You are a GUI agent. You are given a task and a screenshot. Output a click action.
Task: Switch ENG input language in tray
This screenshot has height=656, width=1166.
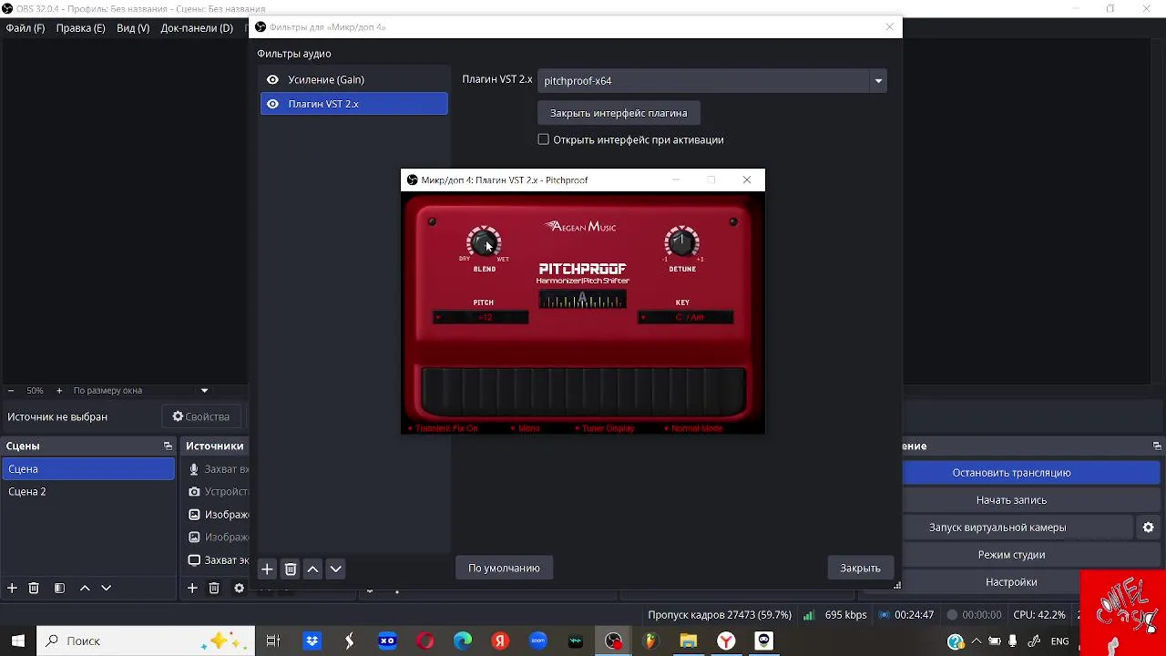[x=1059, y=641]
